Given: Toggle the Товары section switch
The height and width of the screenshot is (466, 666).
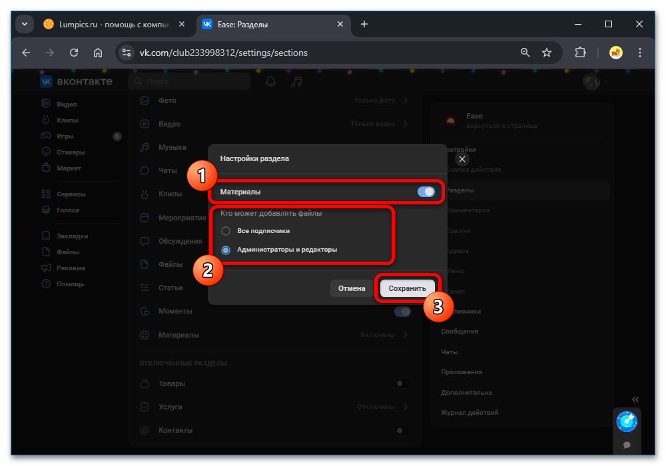Looking at the screenshot, I should coord(402,383).
